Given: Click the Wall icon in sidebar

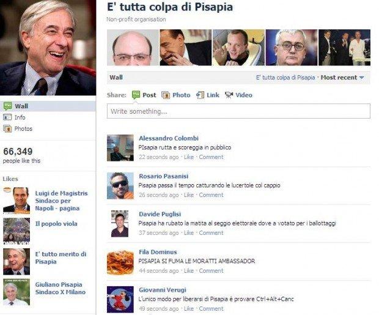Looking at the screenshot, I should (7, 106).
